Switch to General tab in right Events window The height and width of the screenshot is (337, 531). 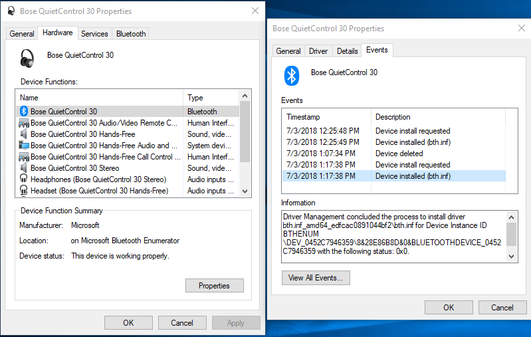[288, 51]
